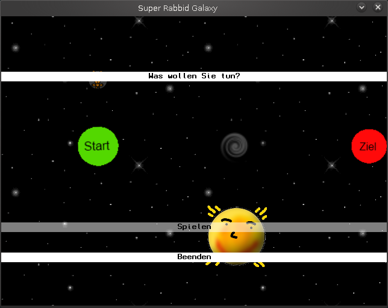The image size is (388, 308).
Task: Choose the Beenden menu option
Action: click(x=194, y=257)
